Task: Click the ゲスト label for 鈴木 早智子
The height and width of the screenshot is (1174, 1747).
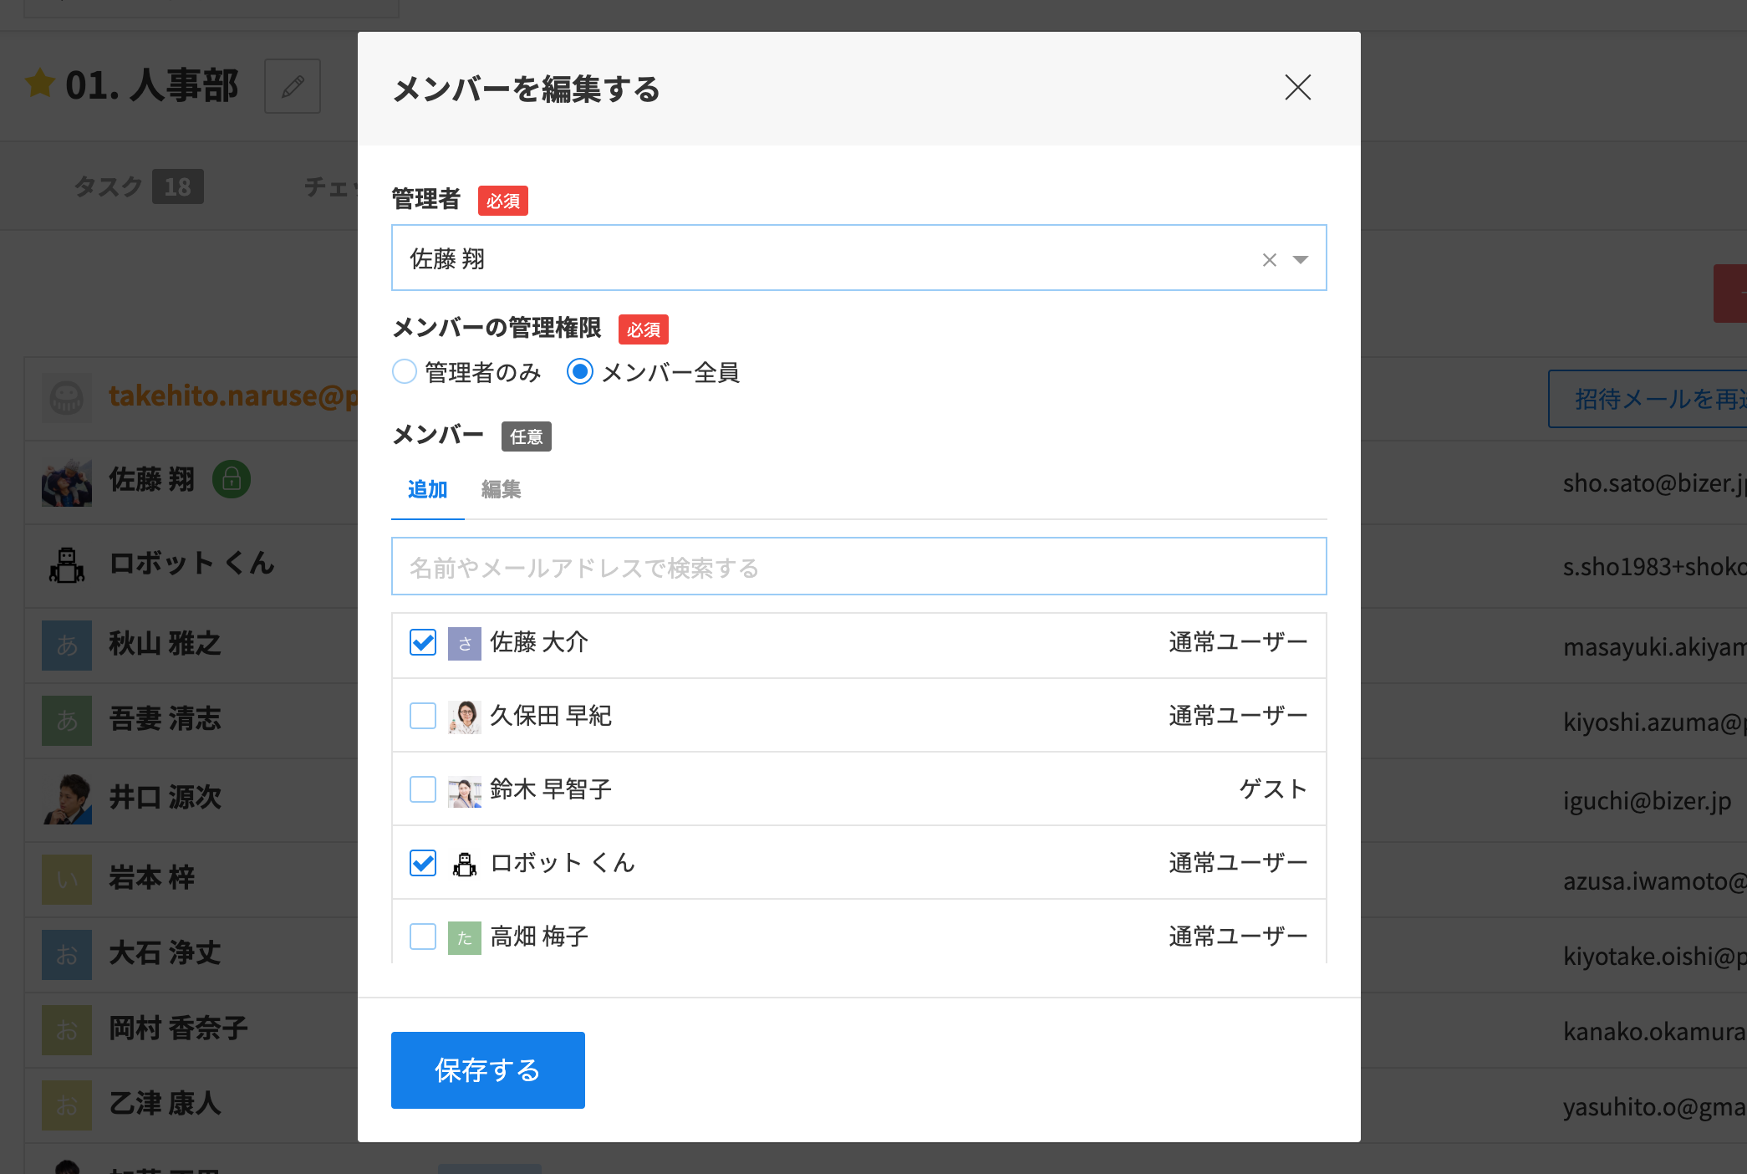Action: pyautogui.click(x=1273, y=789)
